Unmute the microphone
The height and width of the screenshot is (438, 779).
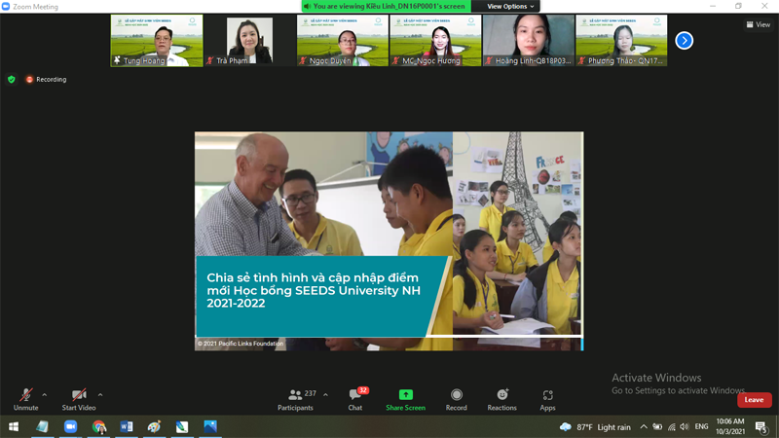click(26, 399)
